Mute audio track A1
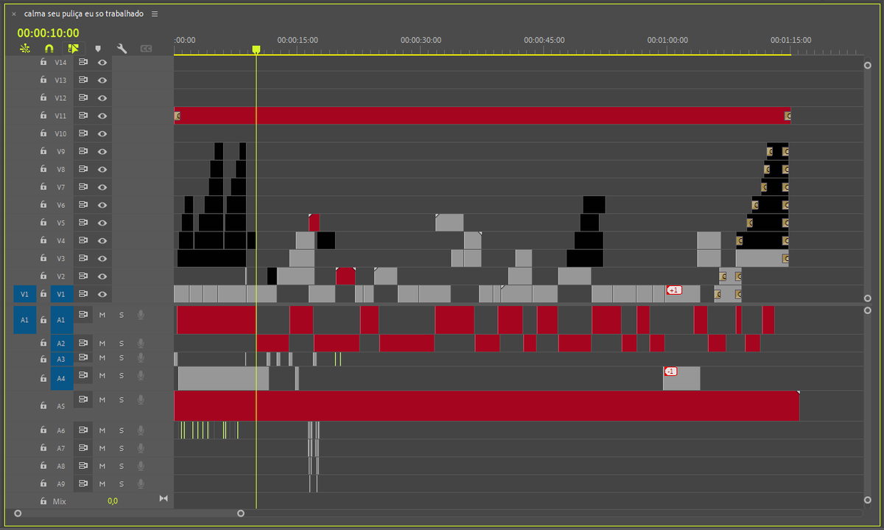Viewport: 884px width, 530px height. click(x=102, y=315)
